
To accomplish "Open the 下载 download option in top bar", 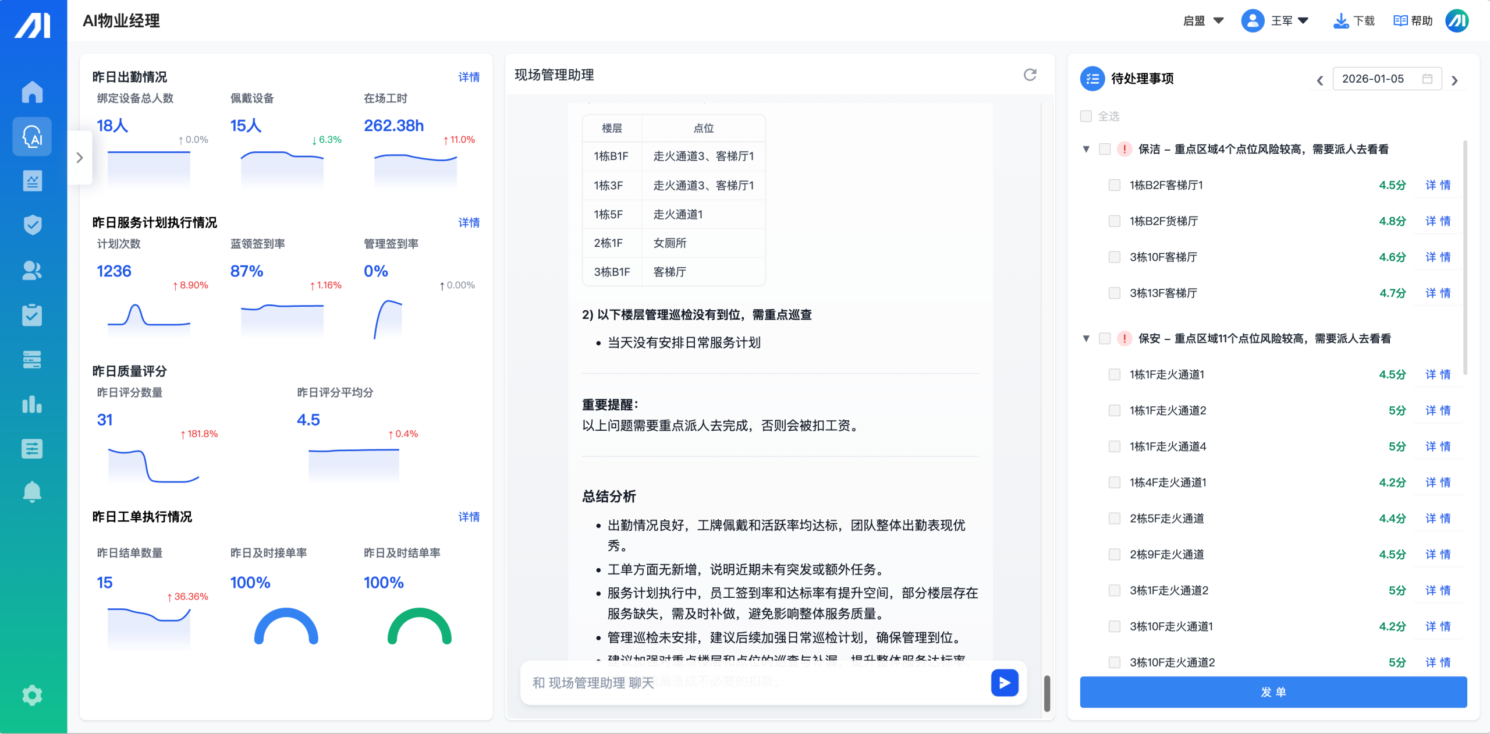I will 1354,20.
